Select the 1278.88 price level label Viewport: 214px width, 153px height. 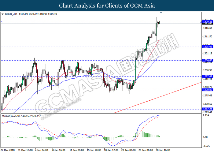tap(208, 90)
